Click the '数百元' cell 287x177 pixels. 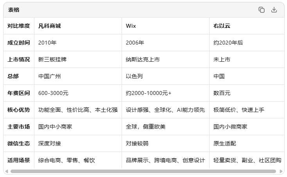pos(247,93)
